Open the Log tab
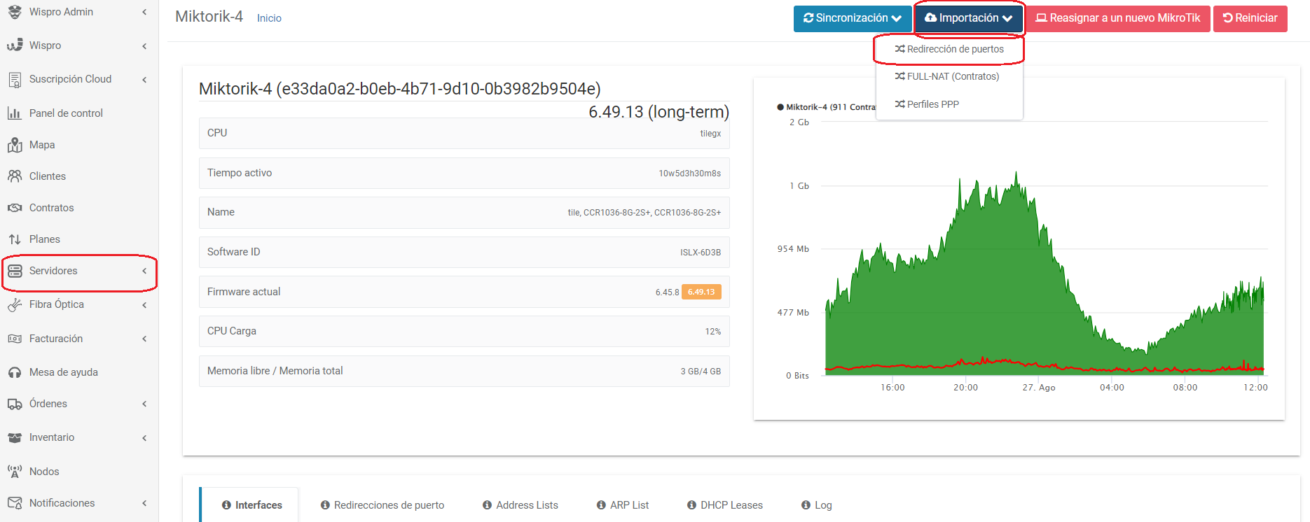The width and height of the screenshot is (1310, 522). point(817,505)
